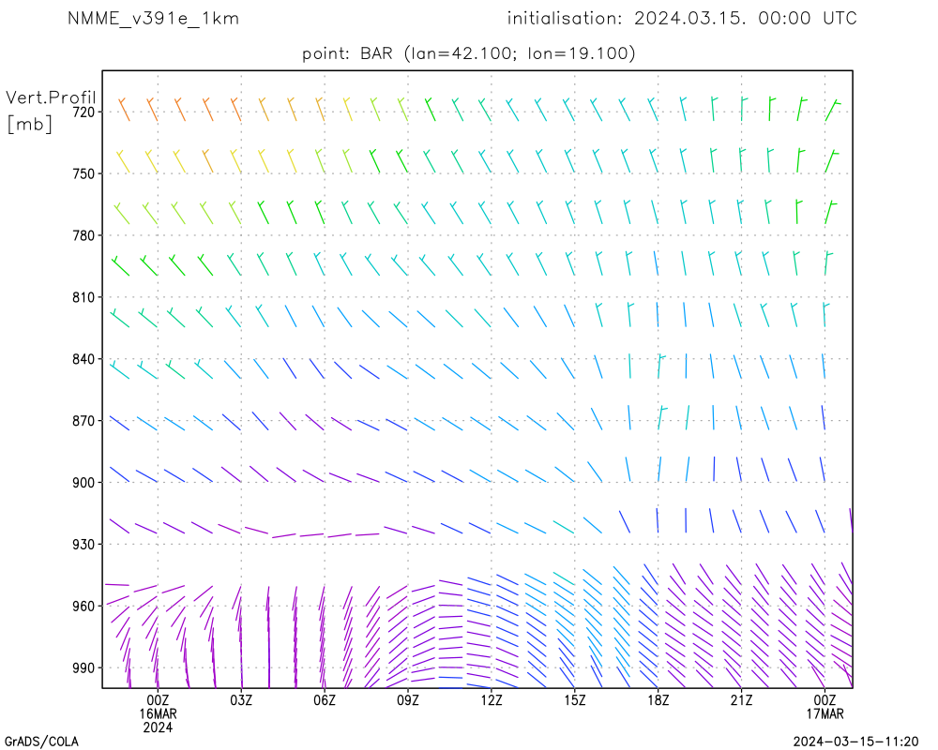Click the 12Z time axis label
The height and width of the screenshot is (750, 938).
coord(492,700)
